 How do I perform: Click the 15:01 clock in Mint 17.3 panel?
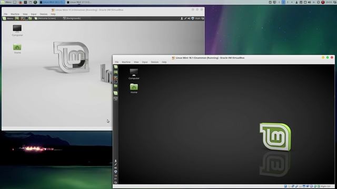(x=198, y=18)
